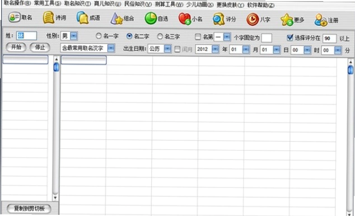Open the 评分 scoring icon

coord(218,19)
